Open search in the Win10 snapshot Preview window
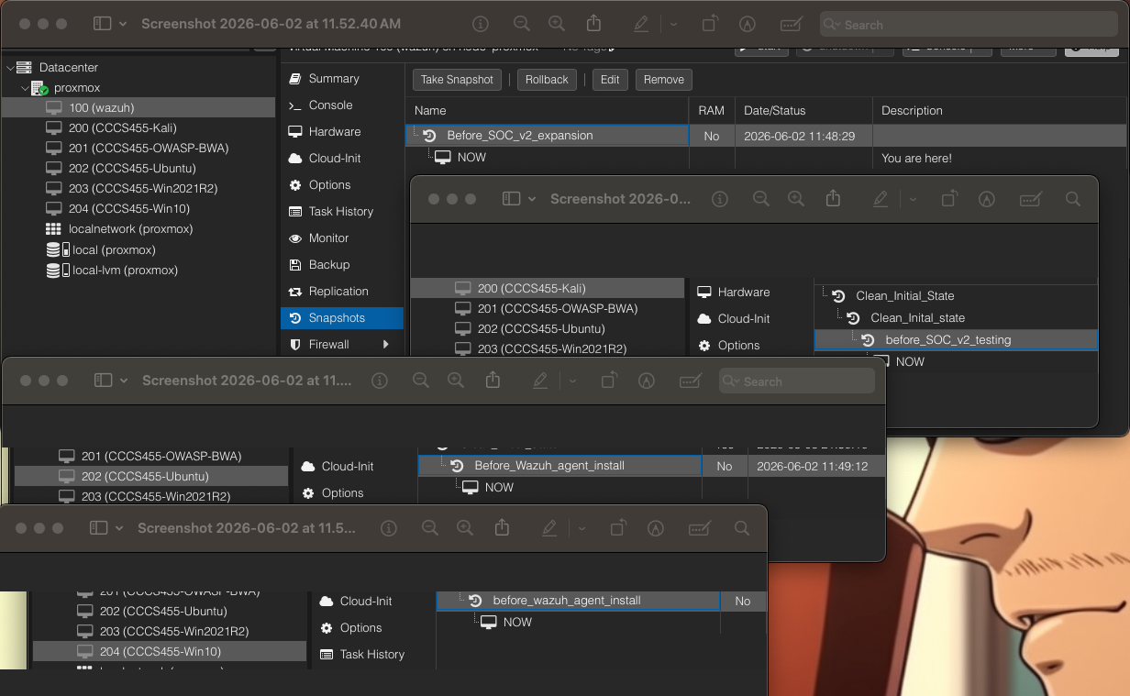 click(742, 528)
